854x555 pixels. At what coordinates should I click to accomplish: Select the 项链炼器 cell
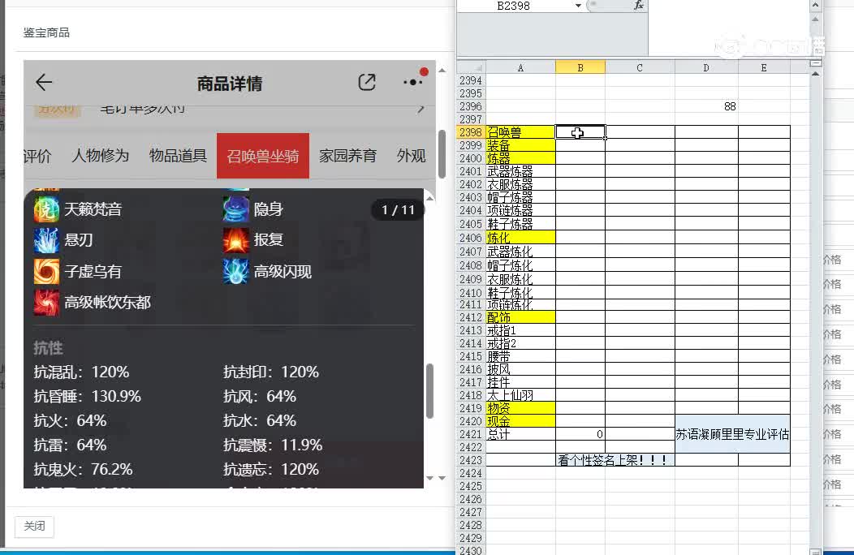(520, 210)
